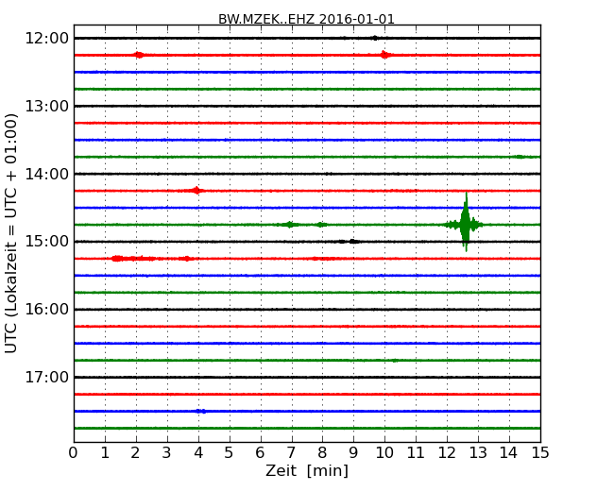The height and width of the screenshot is (491, 614).
Task: Click the UTC Lokalzeit y-axis label
Action: point(12,233)
